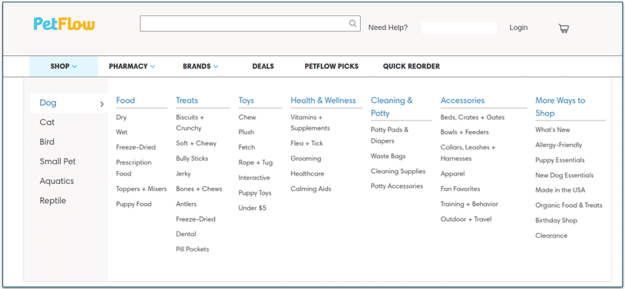Image resolution: width=625 pixels, height=289 pixels.
Task: Open Waste Bags link
Action: (389, 156)
